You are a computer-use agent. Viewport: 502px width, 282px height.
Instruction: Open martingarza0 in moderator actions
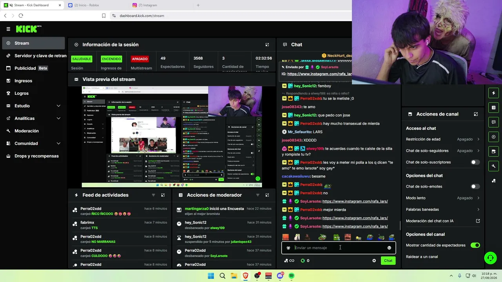196,208
